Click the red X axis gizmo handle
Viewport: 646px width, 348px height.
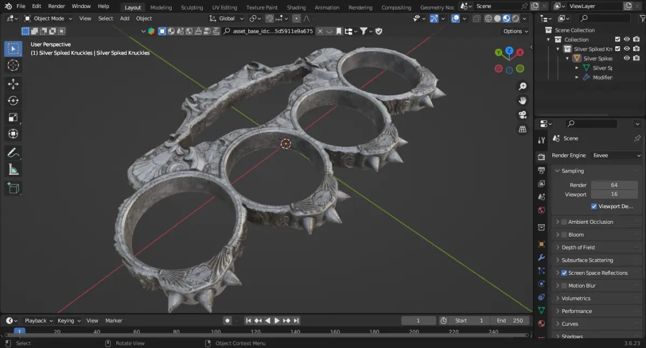point(520,53)
